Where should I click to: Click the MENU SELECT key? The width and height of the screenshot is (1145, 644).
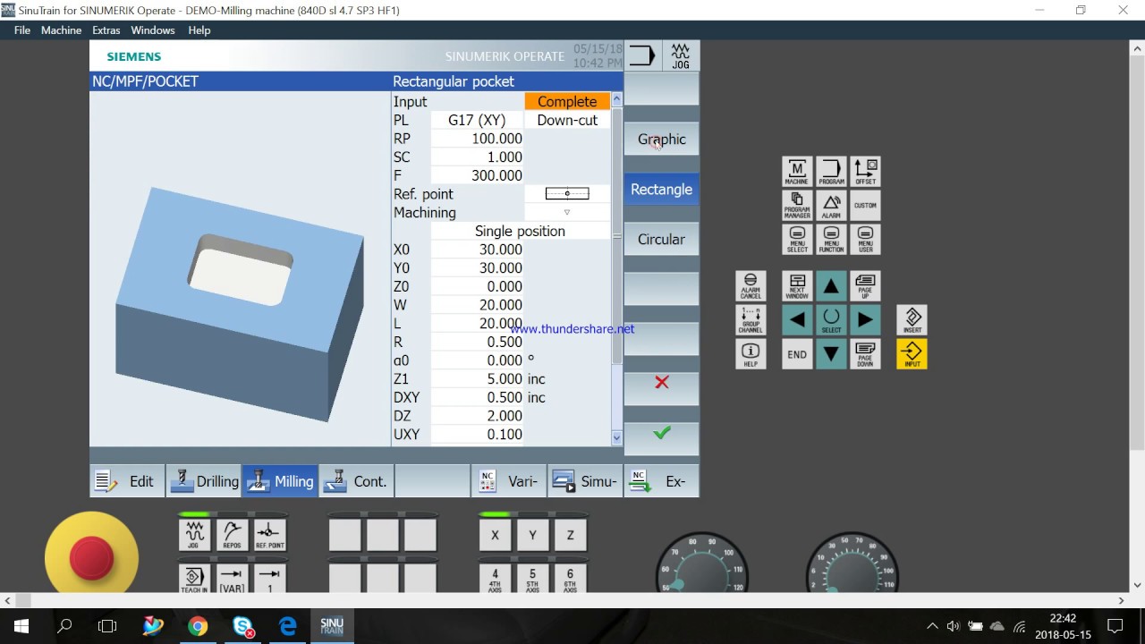tap(797, 239)
